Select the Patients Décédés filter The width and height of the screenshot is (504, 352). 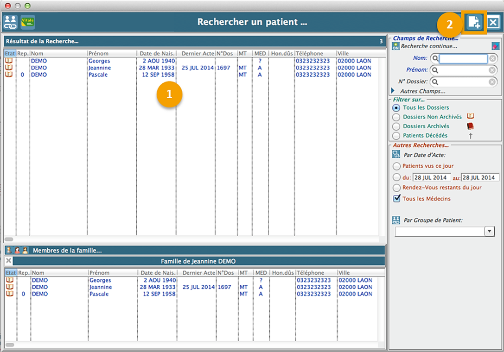[x=396, y=136]
